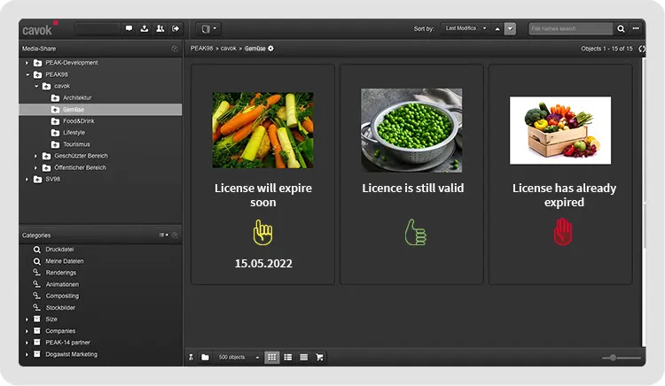Open the users group icon
The image size is (665, 386).
click(x=160, y=29)
